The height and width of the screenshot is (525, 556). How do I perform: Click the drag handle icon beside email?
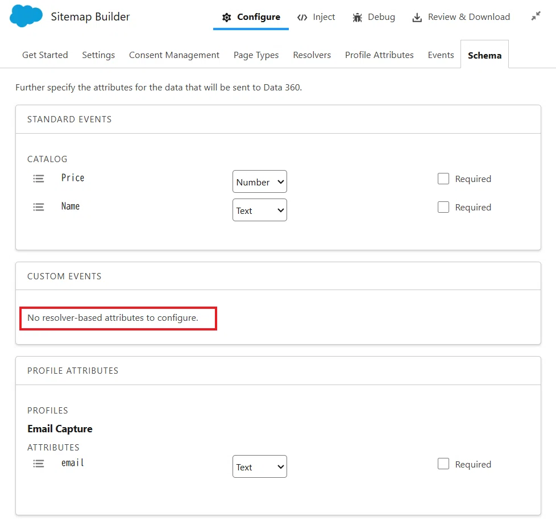39,463
